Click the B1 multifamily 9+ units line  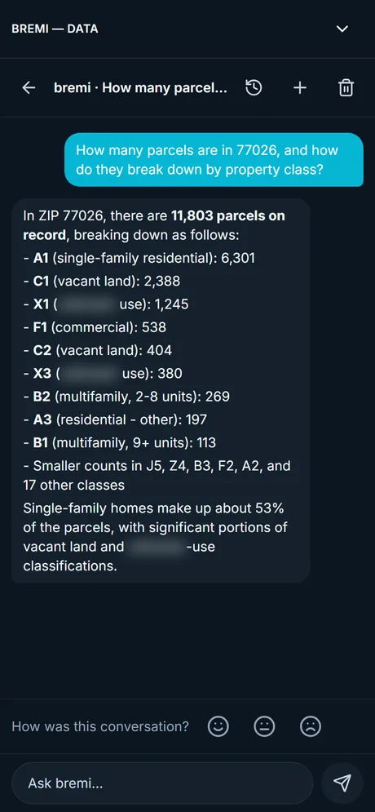tap(120, 443)
